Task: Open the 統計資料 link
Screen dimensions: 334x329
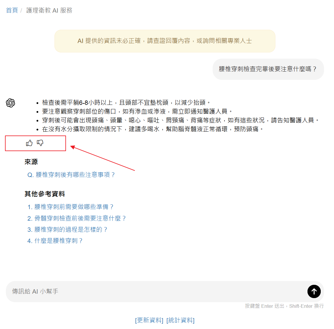Action: pyautogui.click(x=181, y=320)
